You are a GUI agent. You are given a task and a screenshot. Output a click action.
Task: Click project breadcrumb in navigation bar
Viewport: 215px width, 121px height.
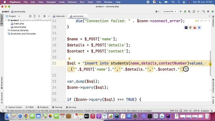pos(5,12)
